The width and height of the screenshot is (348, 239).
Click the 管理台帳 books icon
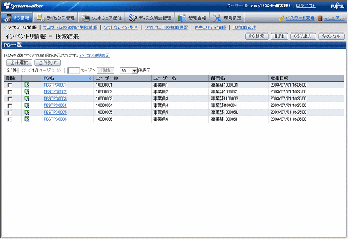pyautogui.click(x=182, y=18)
